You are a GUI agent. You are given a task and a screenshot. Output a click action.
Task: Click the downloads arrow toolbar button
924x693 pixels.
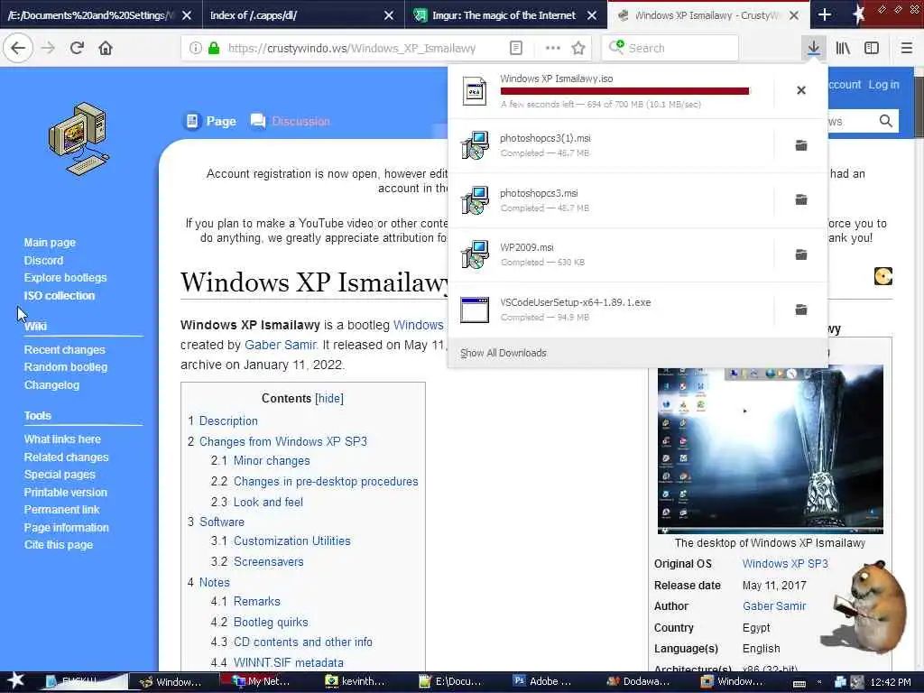tap(813, 48)
